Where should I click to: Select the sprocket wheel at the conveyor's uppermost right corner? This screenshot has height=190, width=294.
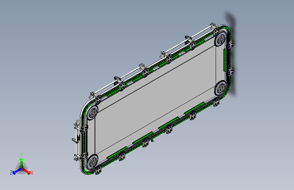click(221, 39)
